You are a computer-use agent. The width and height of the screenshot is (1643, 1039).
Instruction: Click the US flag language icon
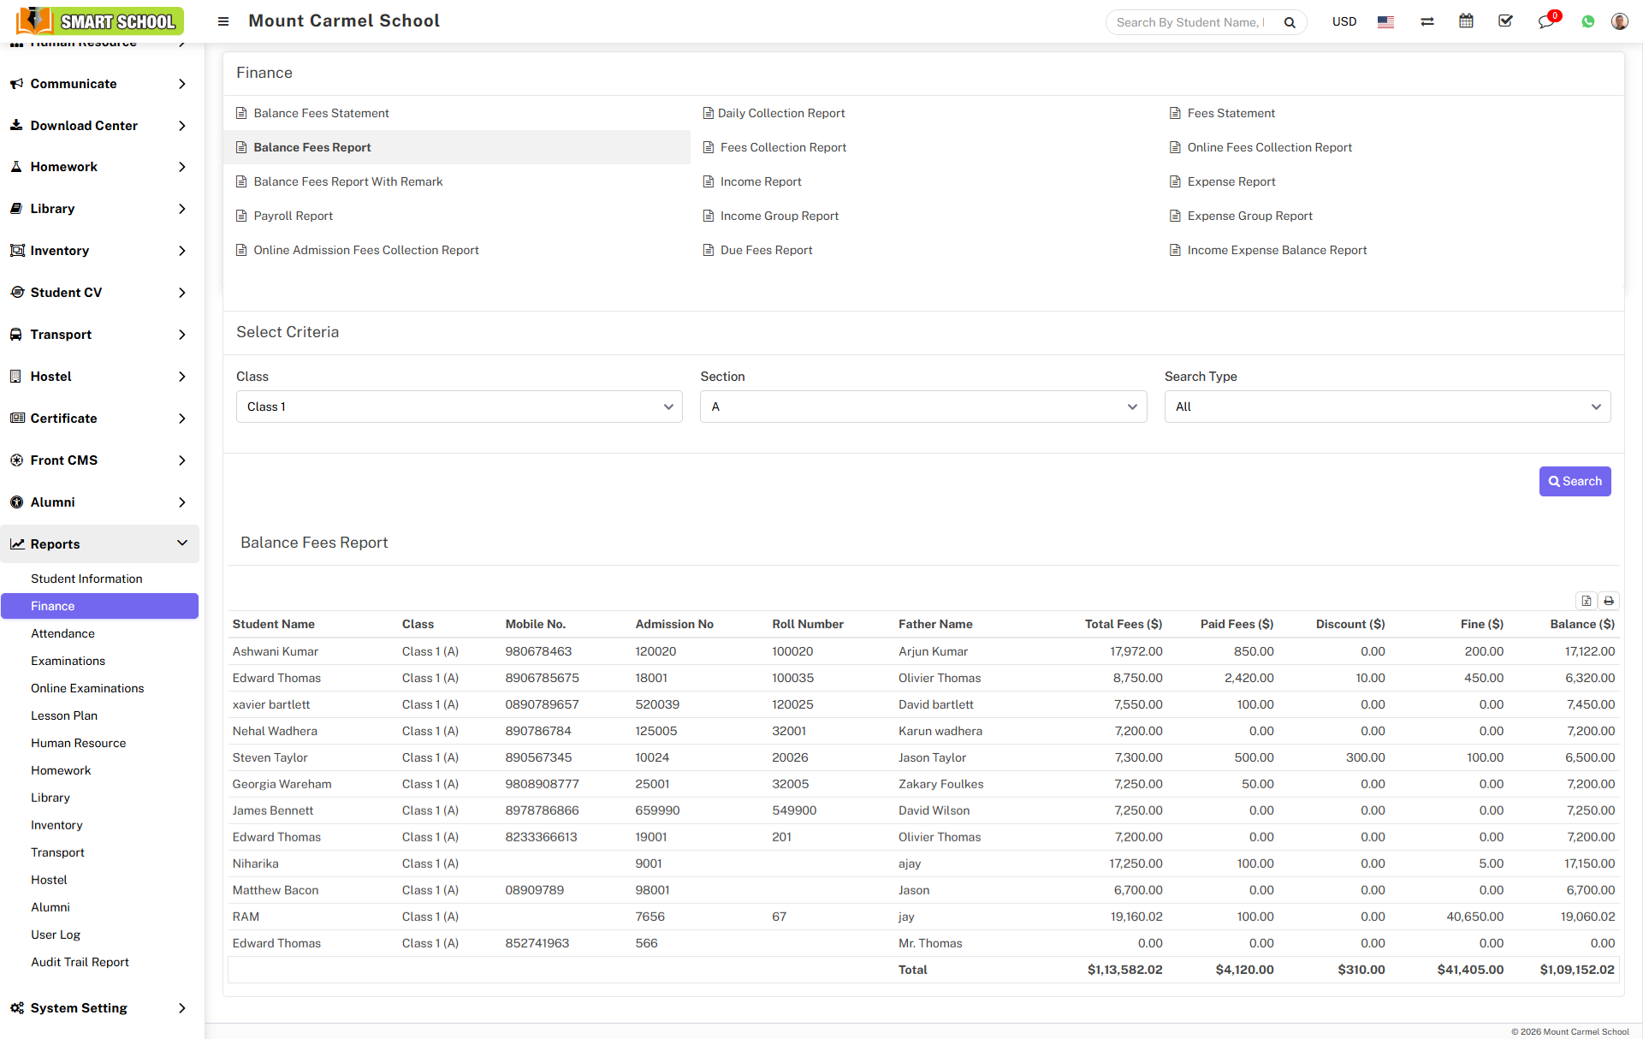click(1385, 22)
